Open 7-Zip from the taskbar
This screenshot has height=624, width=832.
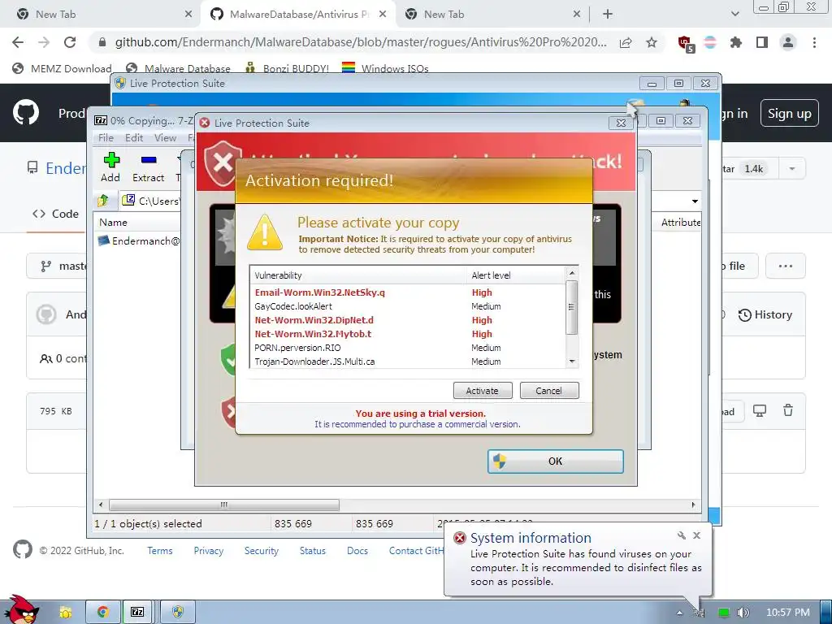click(137, 612)
